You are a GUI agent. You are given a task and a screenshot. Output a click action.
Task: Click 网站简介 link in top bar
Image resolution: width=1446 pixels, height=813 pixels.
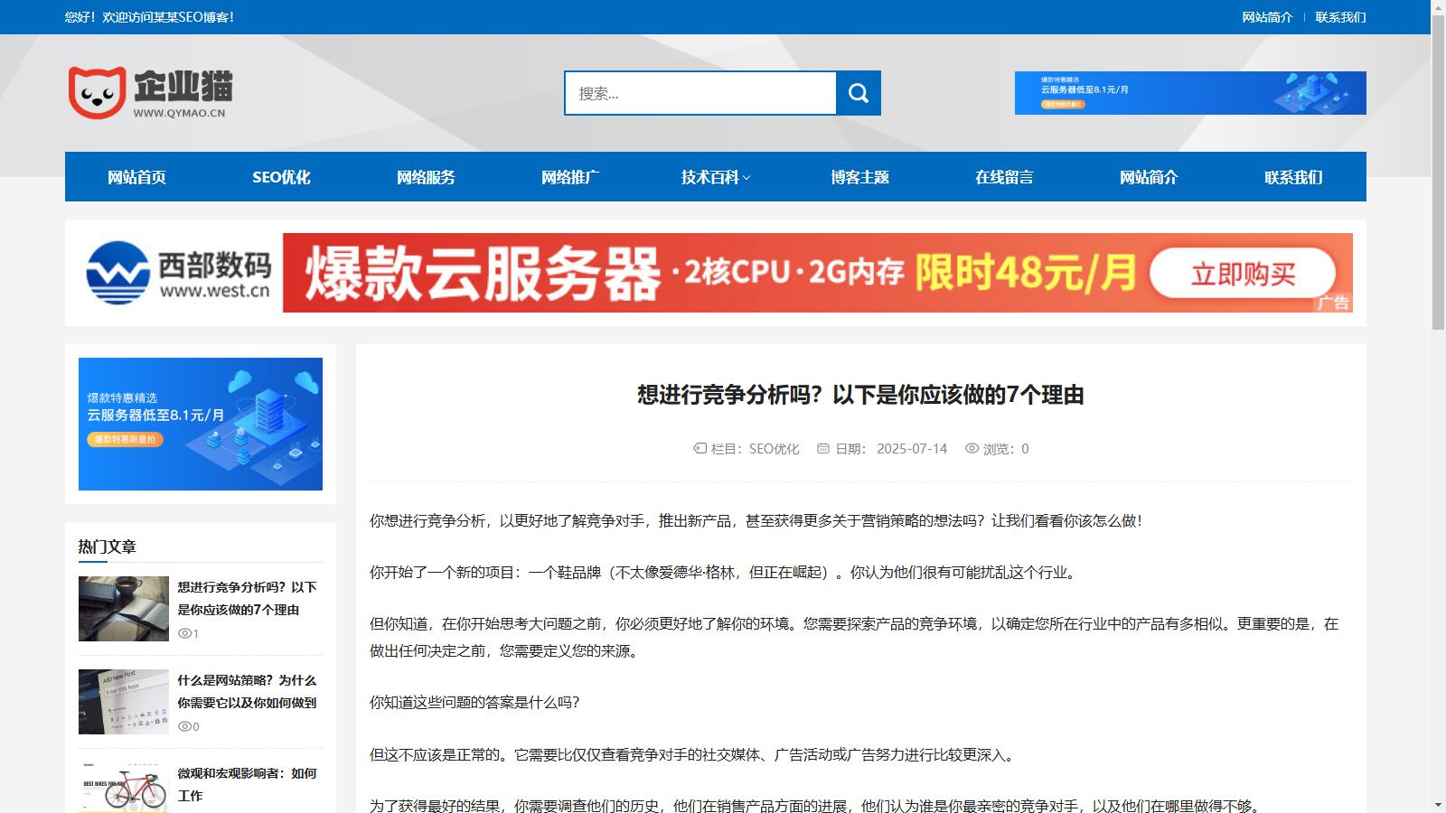click(1267, 17)
